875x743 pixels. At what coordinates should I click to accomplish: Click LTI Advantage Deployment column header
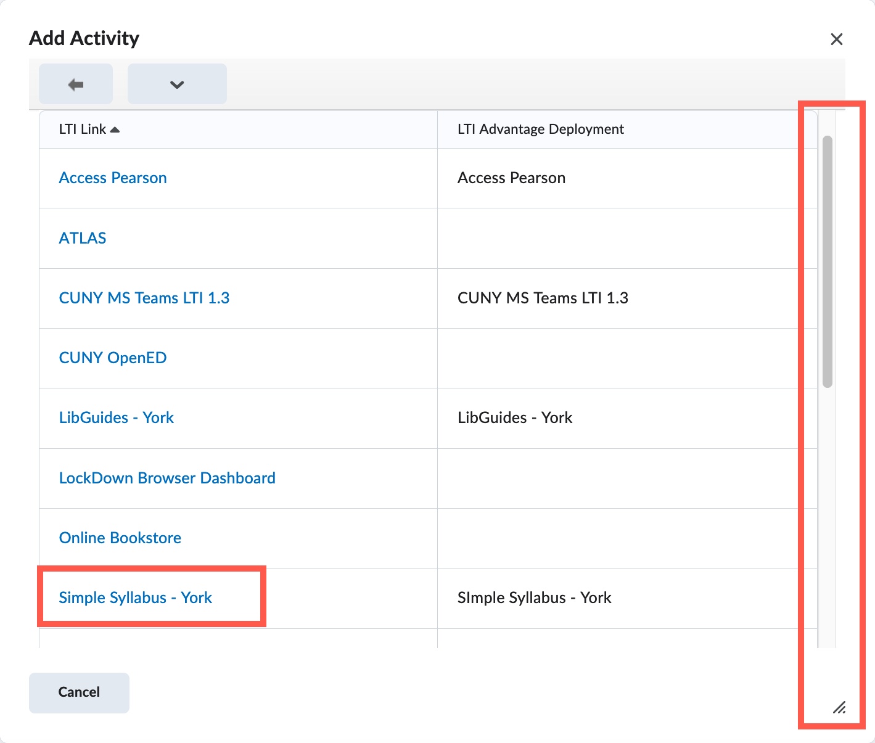pos(541,129)
